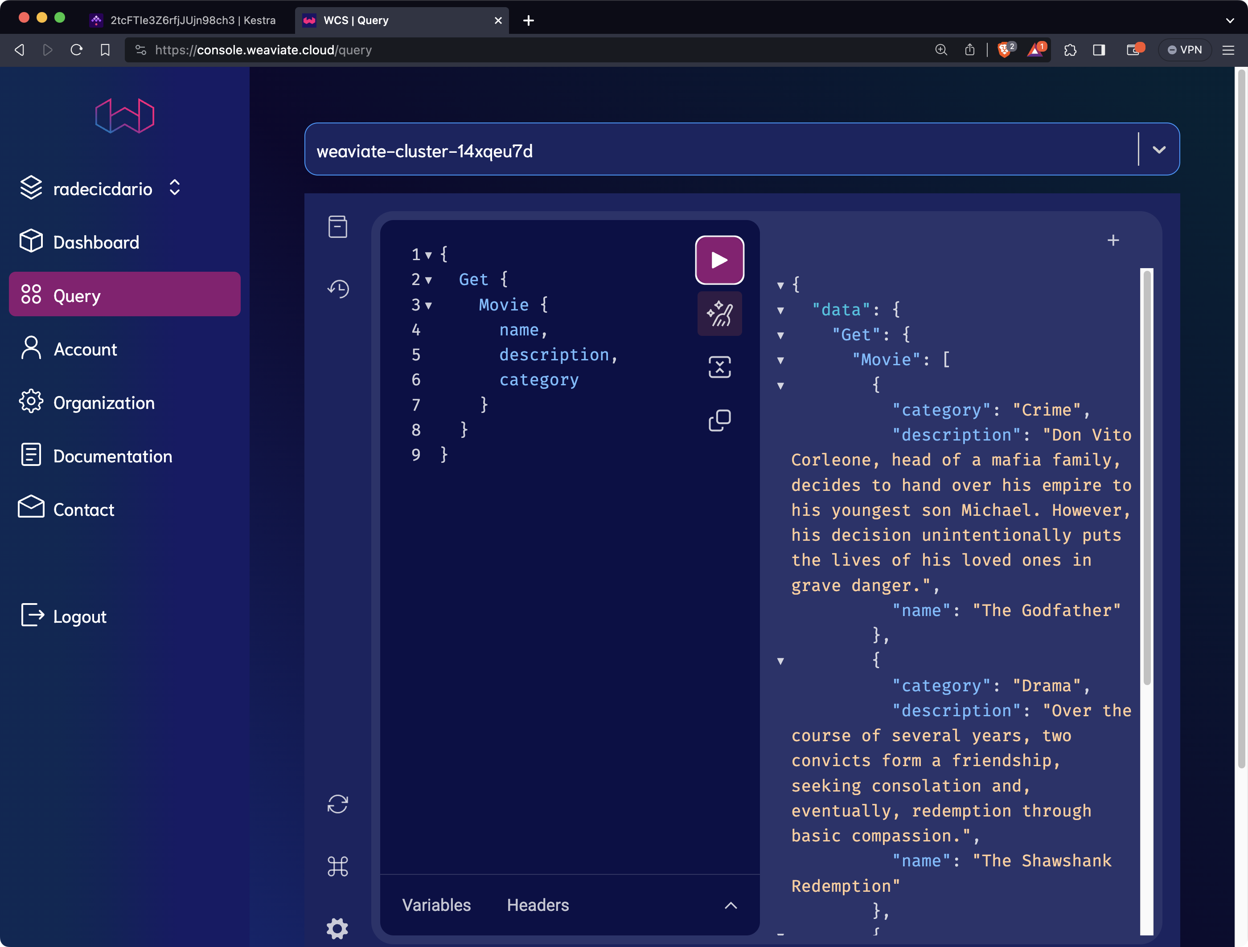The image size is (1248, 947).
Task: Merge query fragments with the merge icon
Action: (719, 367)
